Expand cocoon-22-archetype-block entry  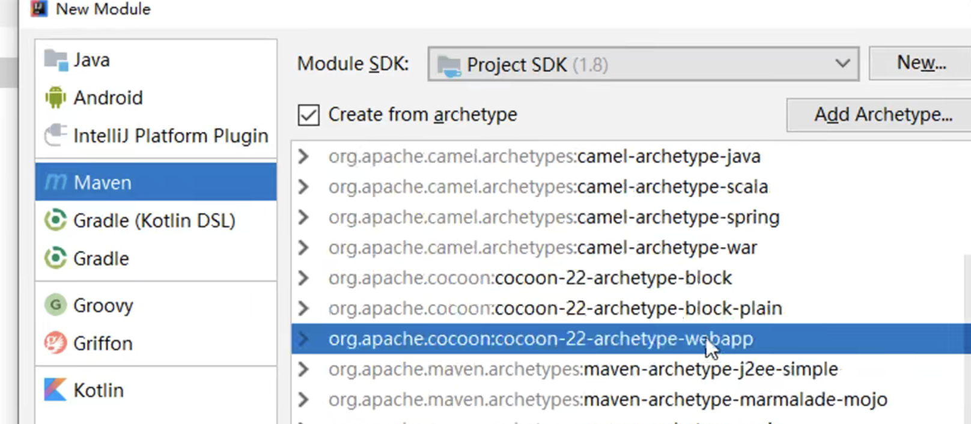[x=304, y=278]
